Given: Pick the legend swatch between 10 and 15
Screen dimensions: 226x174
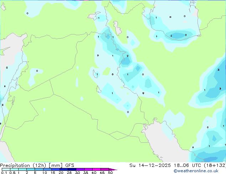Looking at the screenshot, I should tap(47, 169).
